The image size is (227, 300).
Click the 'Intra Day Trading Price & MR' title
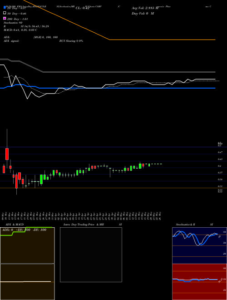click(84, 225)
